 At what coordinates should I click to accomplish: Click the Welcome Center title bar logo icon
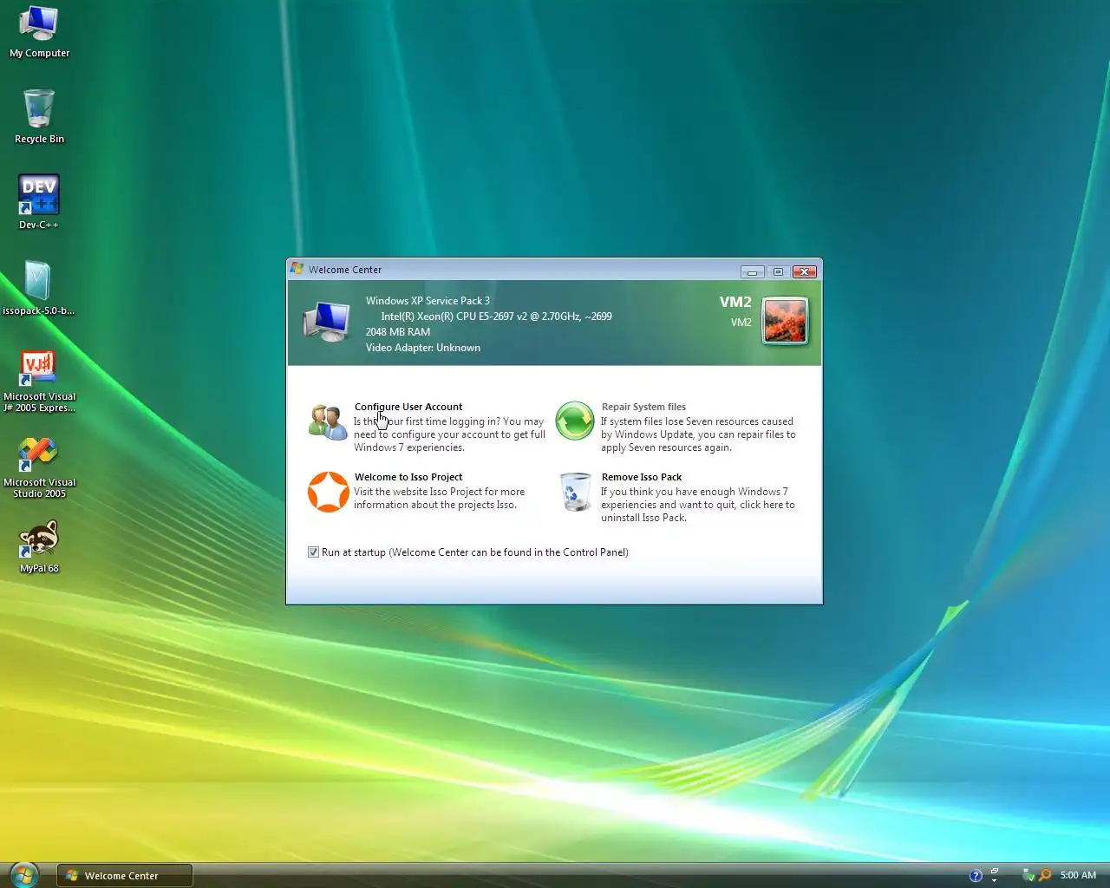(x=297, y=269)
